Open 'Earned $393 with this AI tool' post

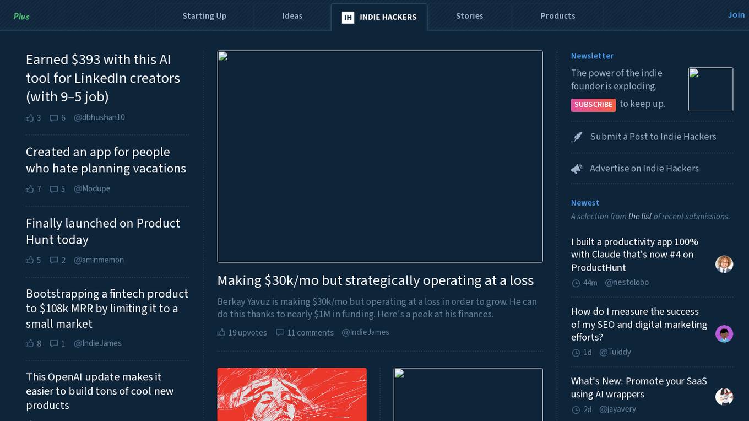pos(103,78)
